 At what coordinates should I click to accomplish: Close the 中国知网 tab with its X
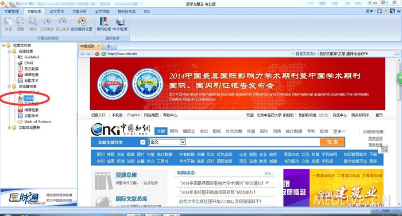pyautogui.click(x=99, y=46)
